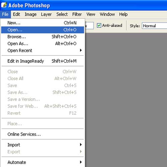This screenshot has width=167, height=167.
Task: Choose Browse... from the File menu
Action: pos(42,37)
